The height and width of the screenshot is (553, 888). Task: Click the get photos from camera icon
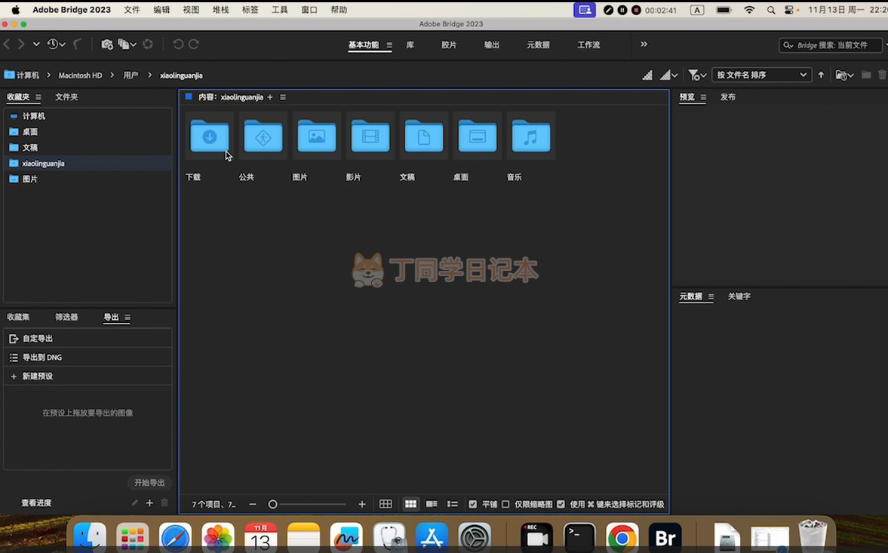click(x=106, y=45)
